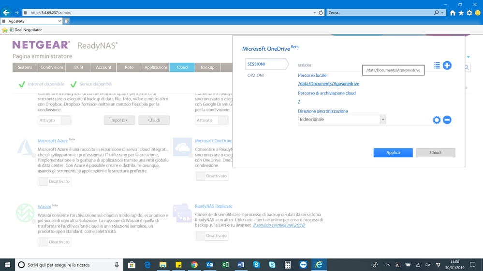Open the Applicazioni tab
Screen dimensions: 483x271
tap(156, 68)
